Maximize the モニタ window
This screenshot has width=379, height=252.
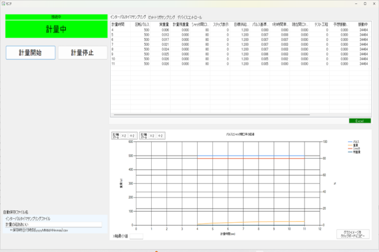click(x=365, y=4)
